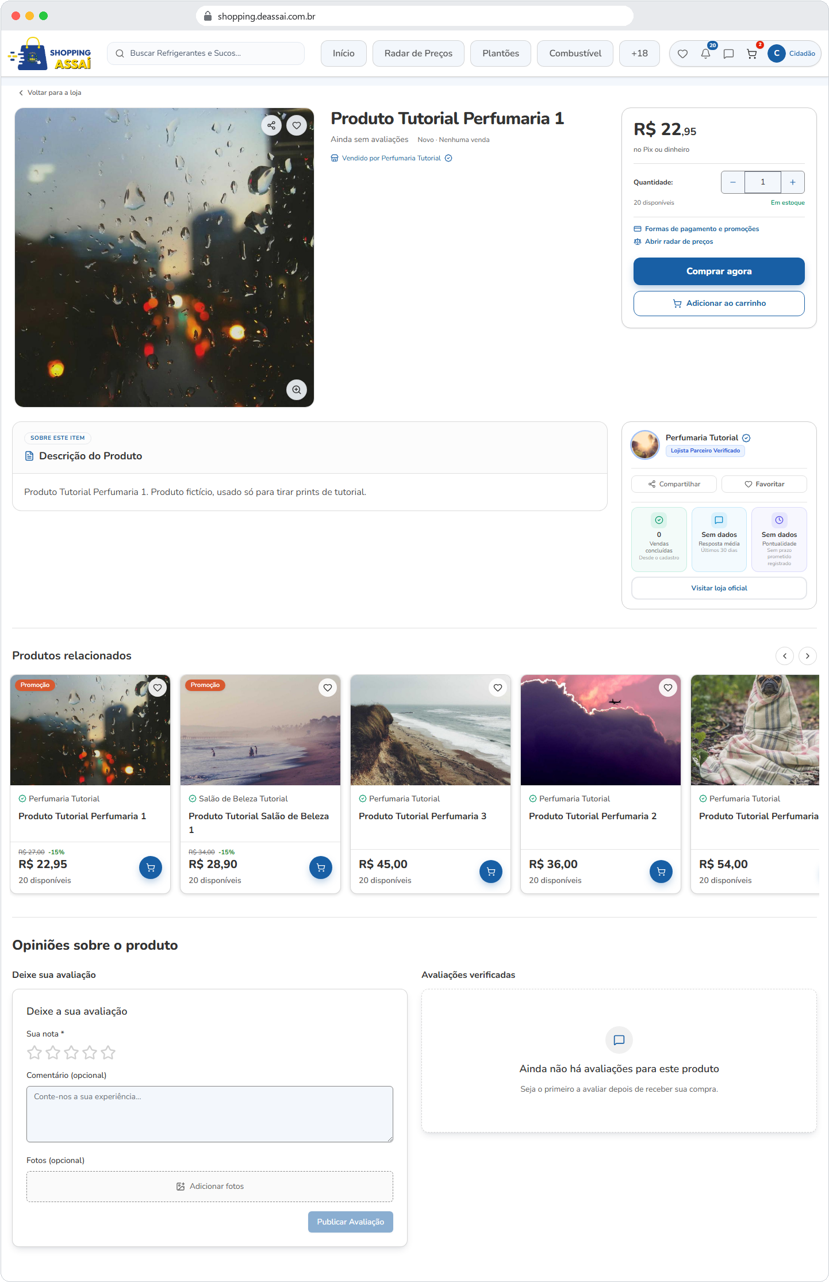Open notifications bell with 20 badge
Screen dimensions: 829x1282
tap(705, 53)
